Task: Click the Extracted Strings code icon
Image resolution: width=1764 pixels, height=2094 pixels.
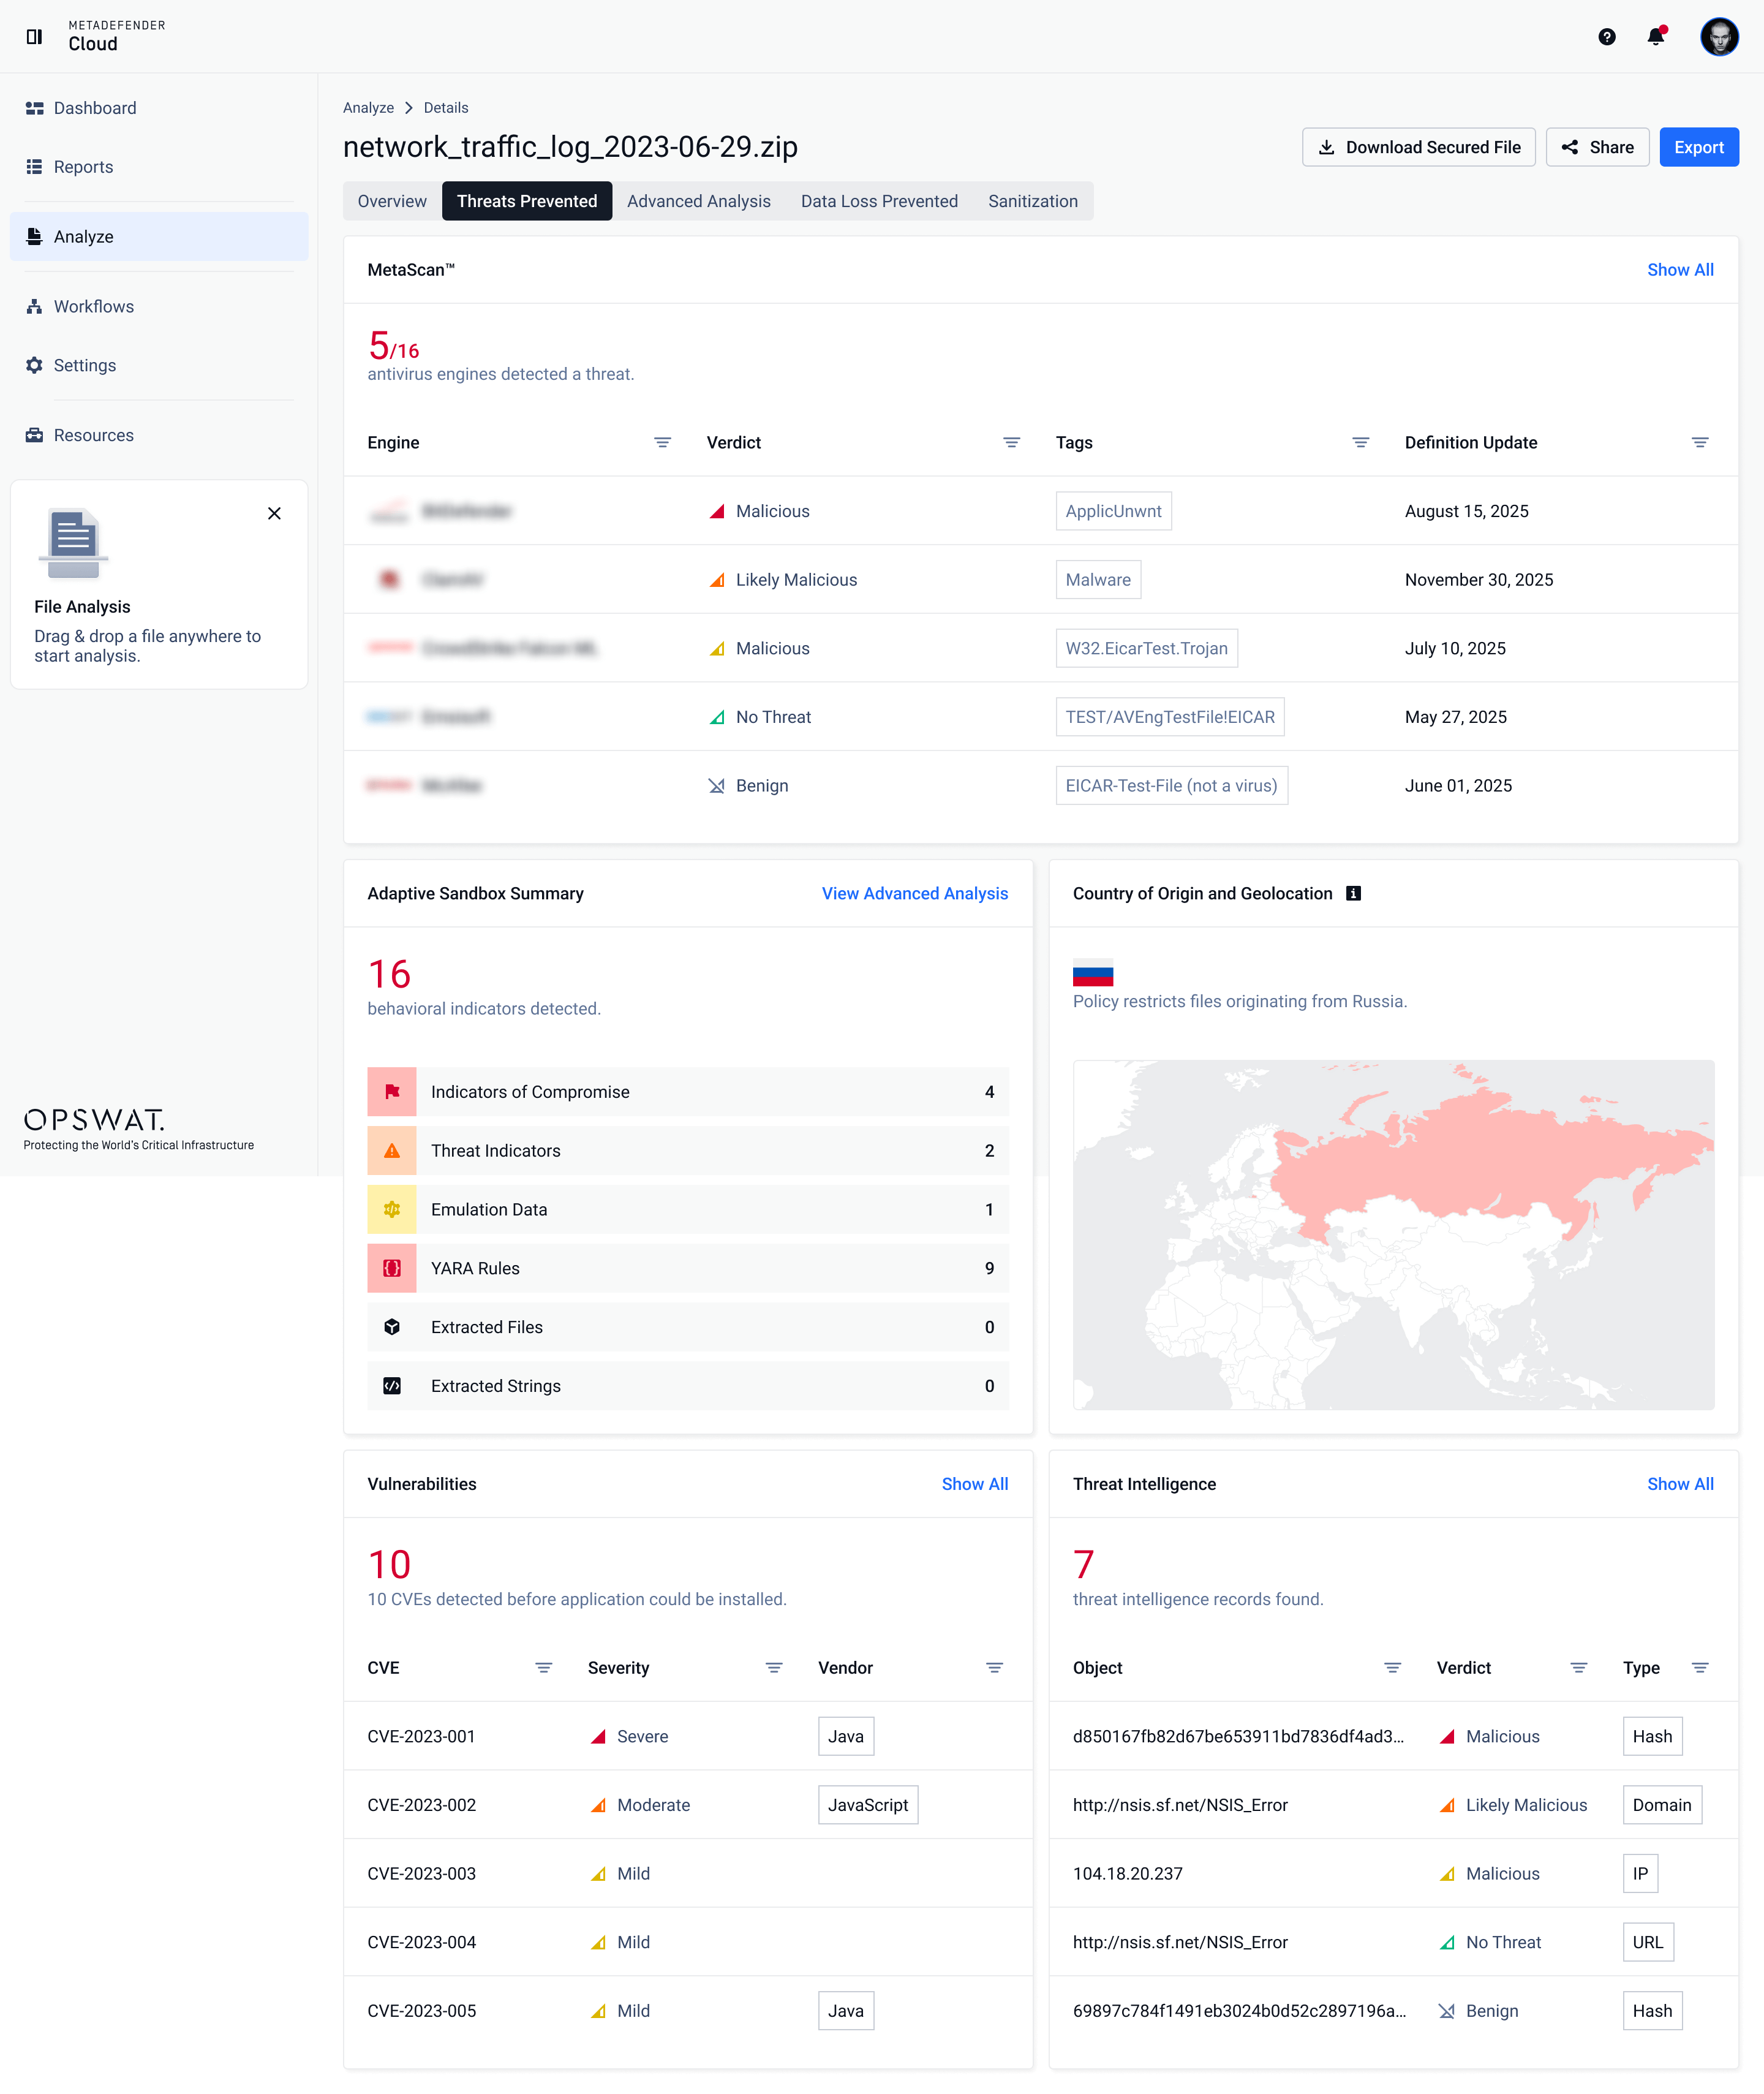Action: (x=392, y=1386)
